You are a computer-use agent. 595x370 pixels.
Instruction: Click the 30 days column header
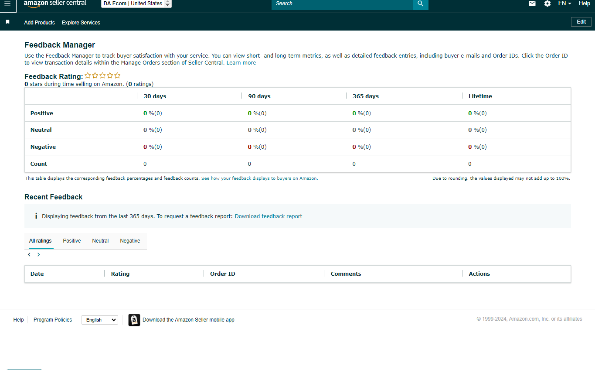[155, 96]
